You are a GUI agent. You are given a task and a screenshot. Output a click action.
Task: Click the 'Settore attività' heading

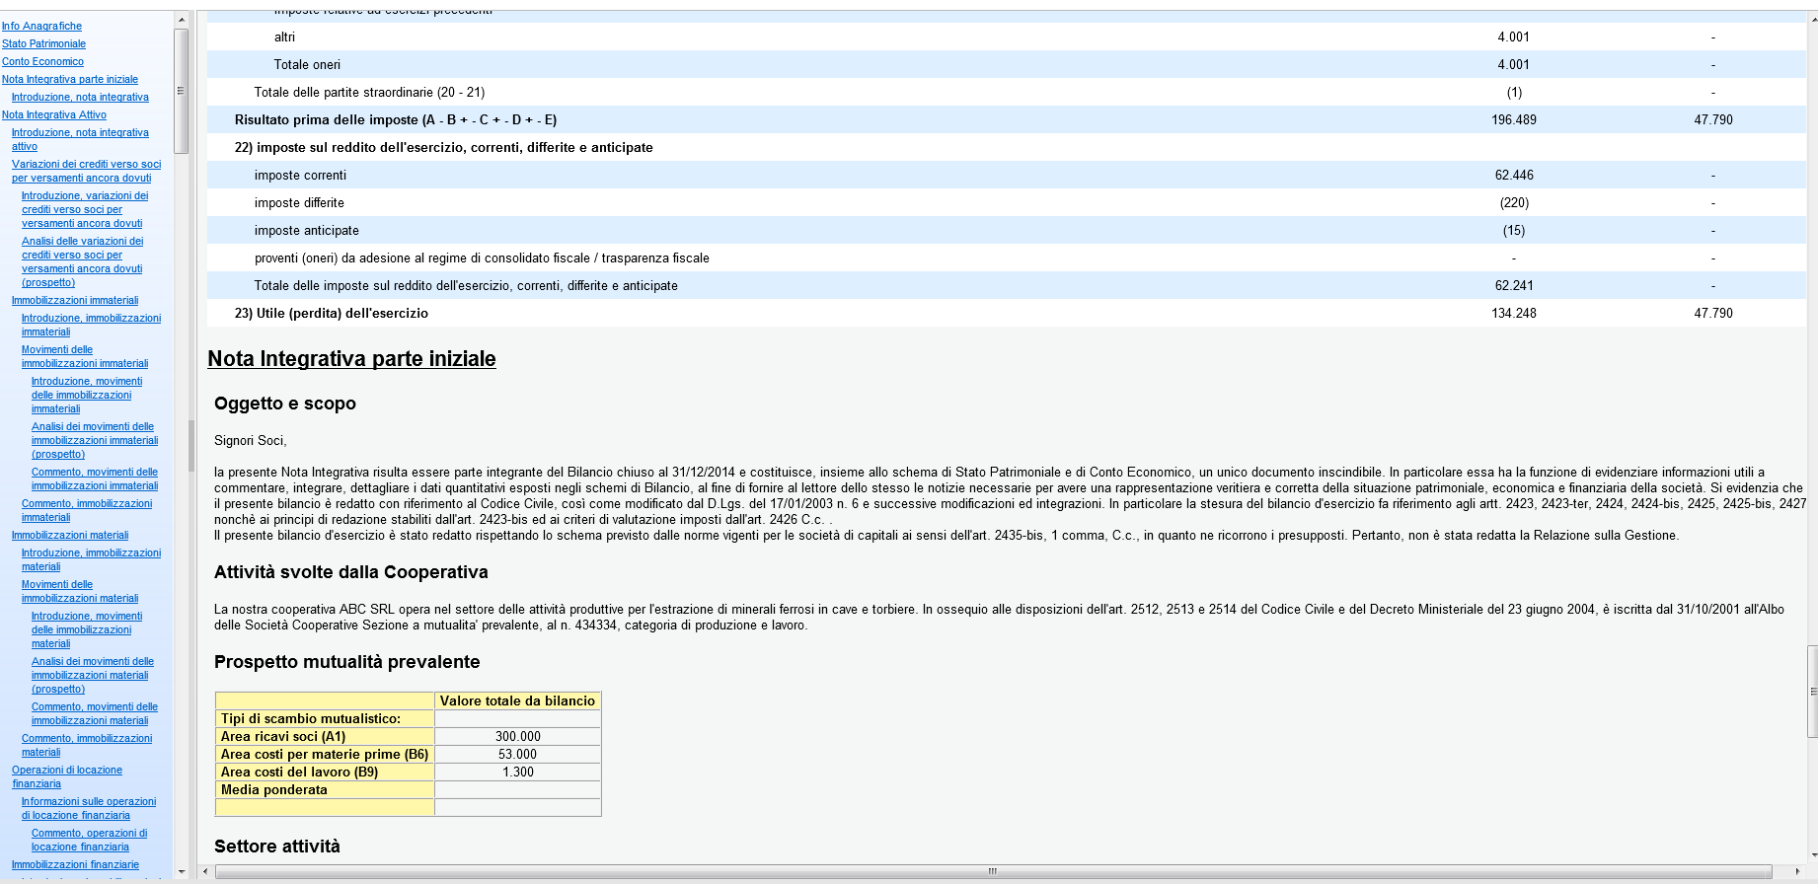[277, 847]
